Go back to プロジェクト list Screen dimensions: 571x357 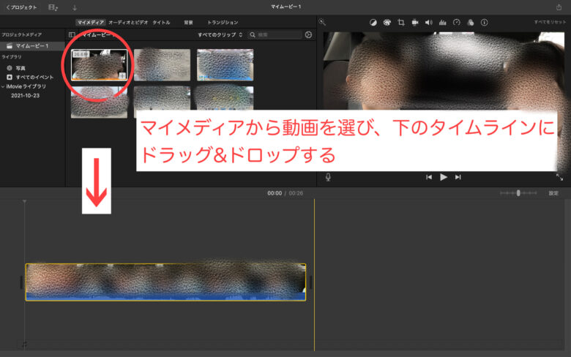pyautogui.click(x=21, y=7)
